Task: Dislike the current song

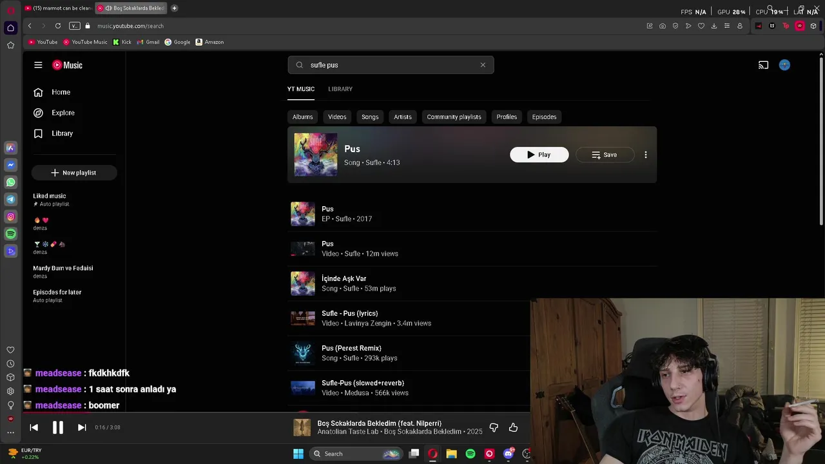Action: coord(494,427)
